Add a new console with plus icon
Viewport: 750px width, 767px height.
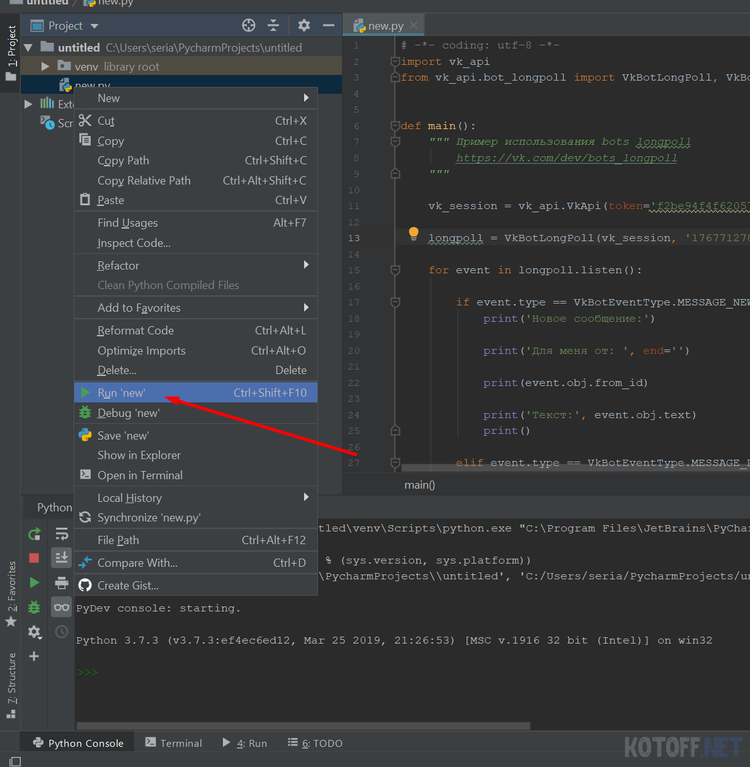pyautogui.click(x=34, y=656)
